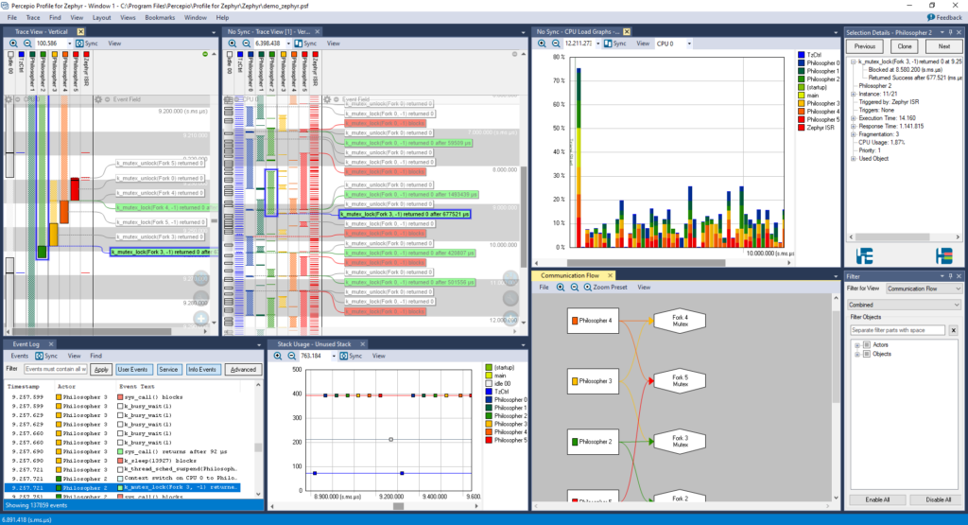This screenshot has width=968, height=525.
Task: Close the Trace View - Vertical tab
Action: [x=80, y=31]
